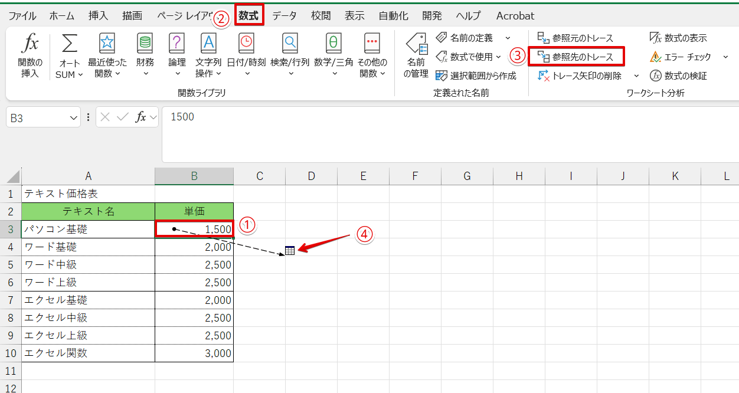This screenshot has height=393, width=739.
Task: Toggle Show Formulas (数式の表示)
Action: click(678, 38)
